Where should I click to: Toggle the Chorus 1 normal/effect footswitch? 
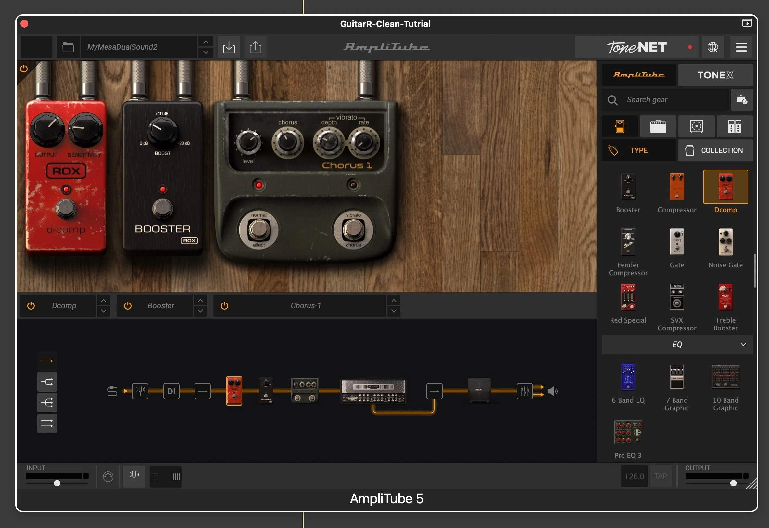click(x=259, y=230)
